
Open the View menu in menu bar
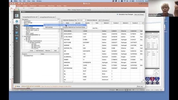point(29,1)
